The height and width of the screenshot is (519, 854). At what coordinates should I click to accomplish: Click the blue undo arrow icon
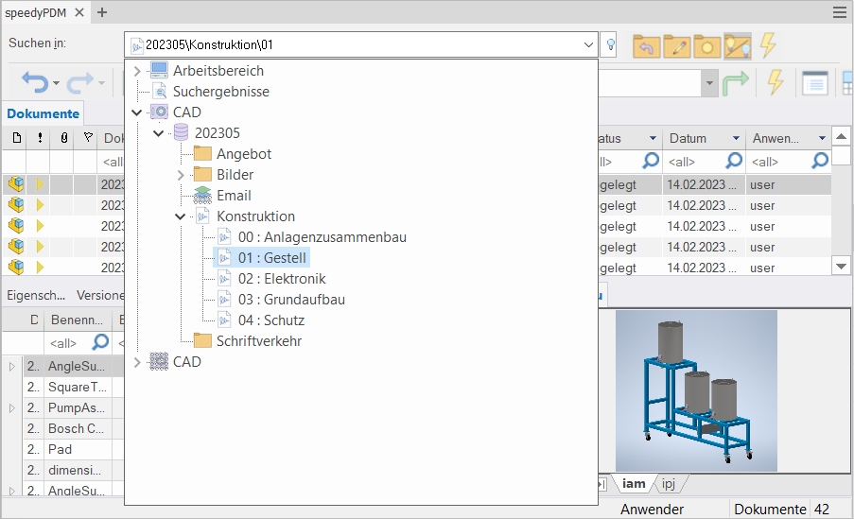pos(34,83)
